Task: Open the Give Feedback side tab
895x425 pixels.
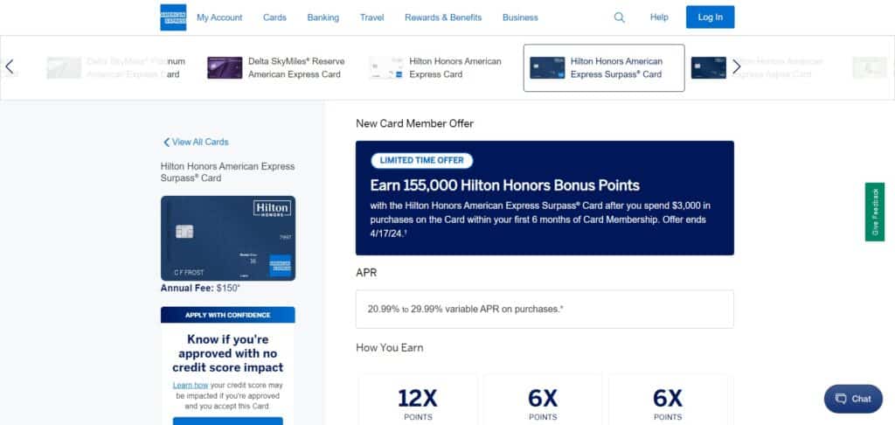Action: (874, 212)
